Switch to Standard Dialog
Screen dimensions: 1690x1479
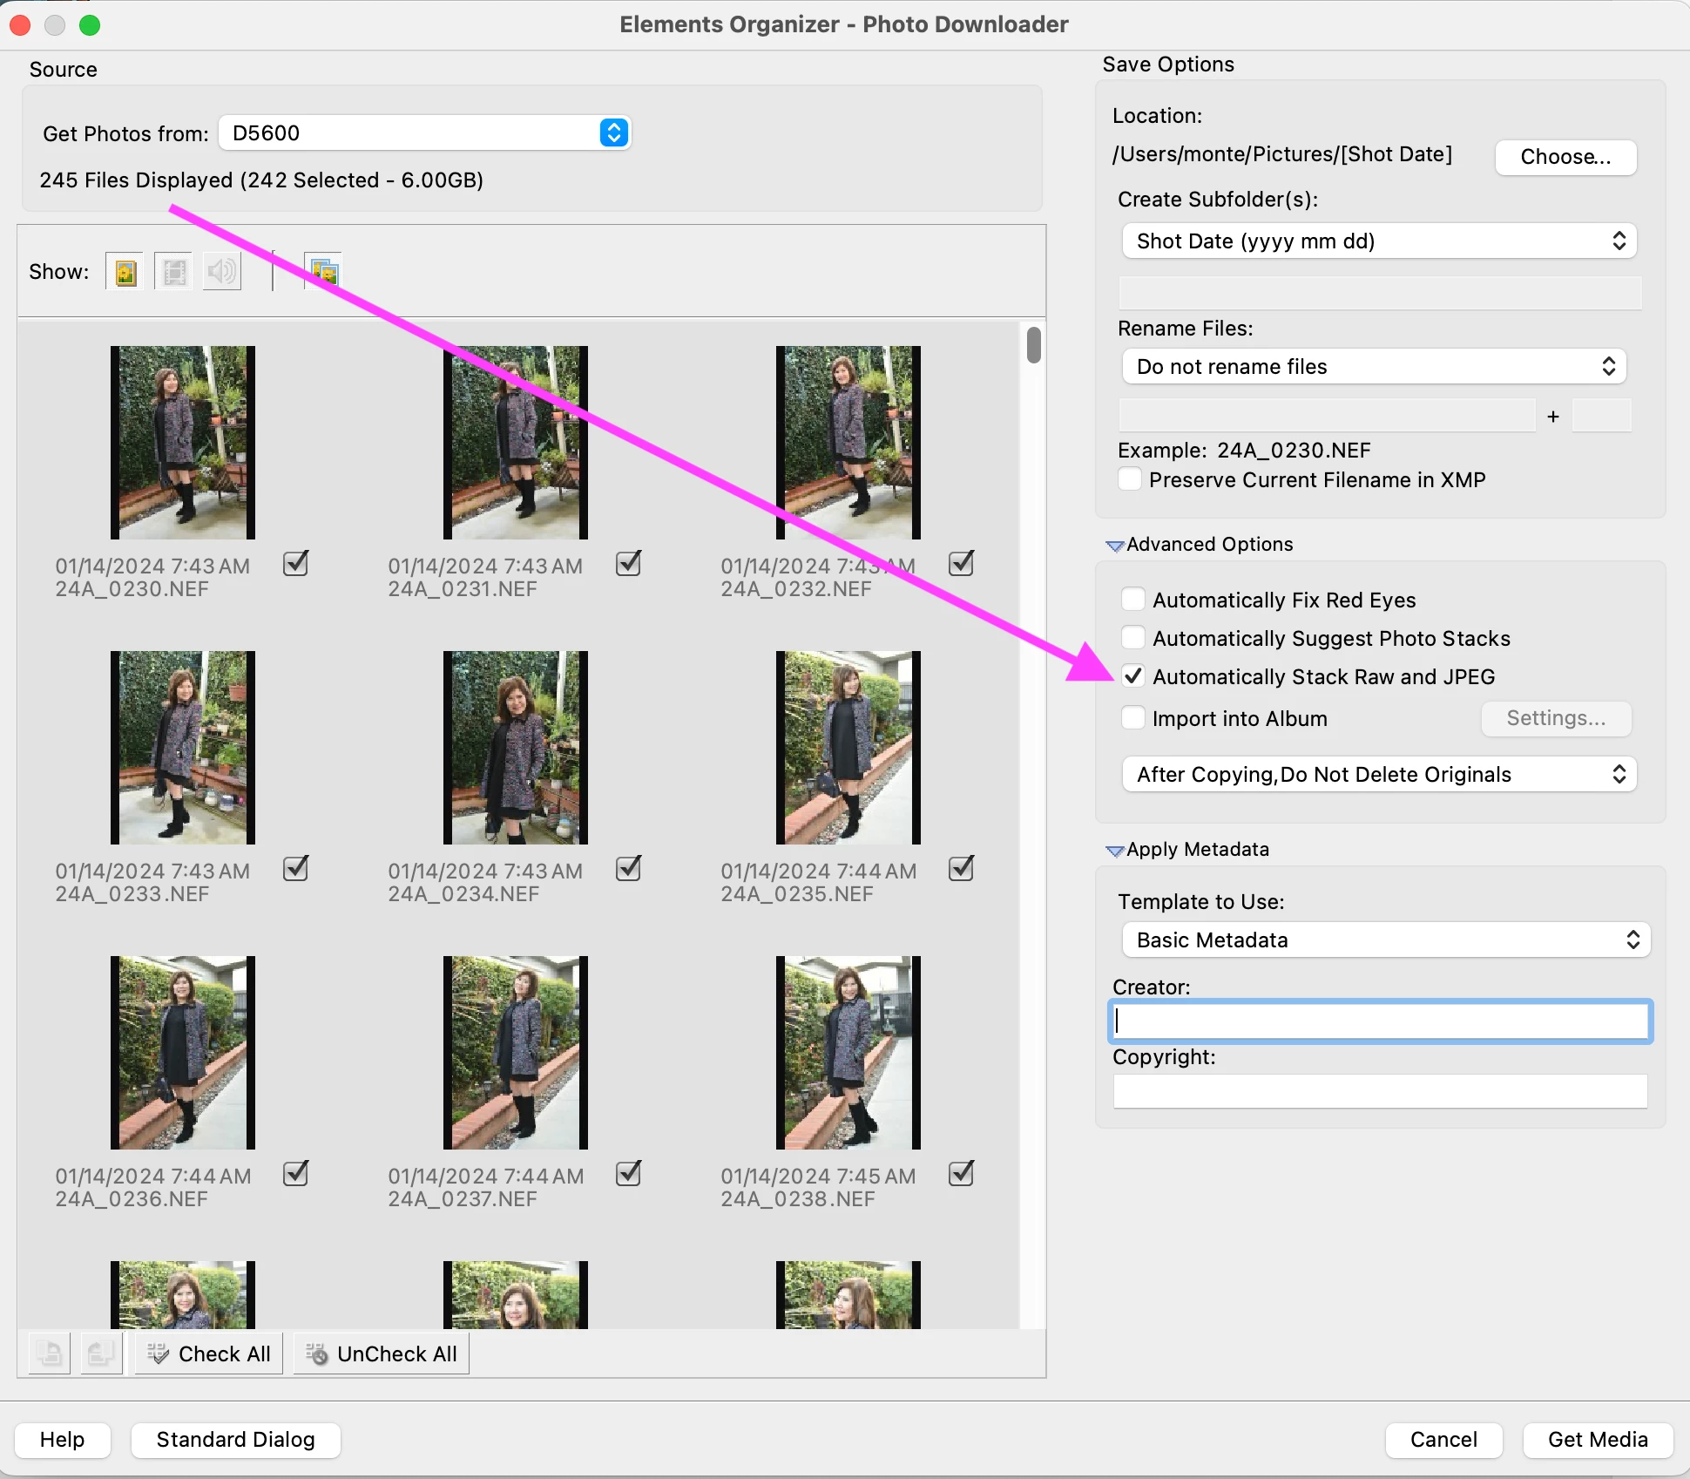click(x=235, y=1440)
